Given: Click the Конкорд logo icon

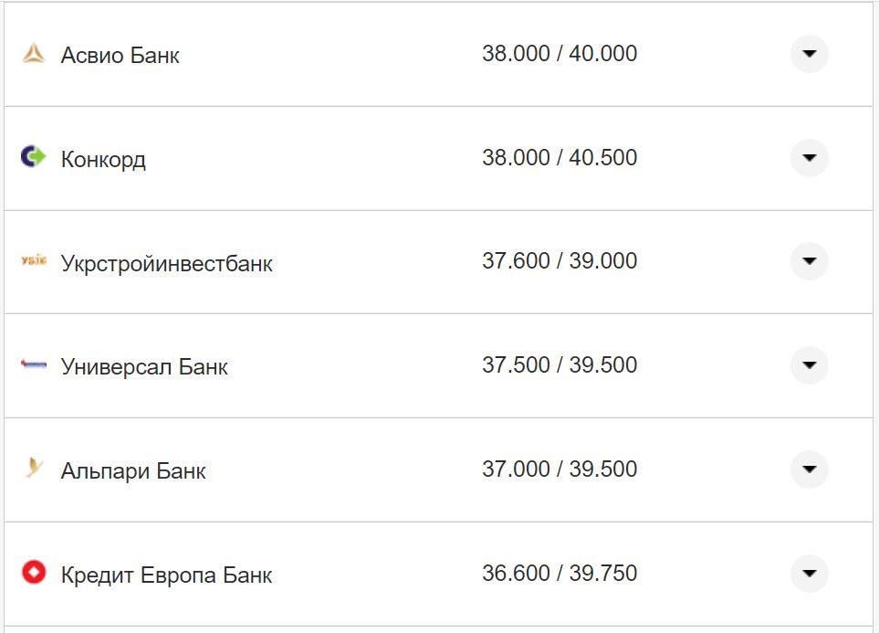Looking at the screenshot, I should [33, 157].
